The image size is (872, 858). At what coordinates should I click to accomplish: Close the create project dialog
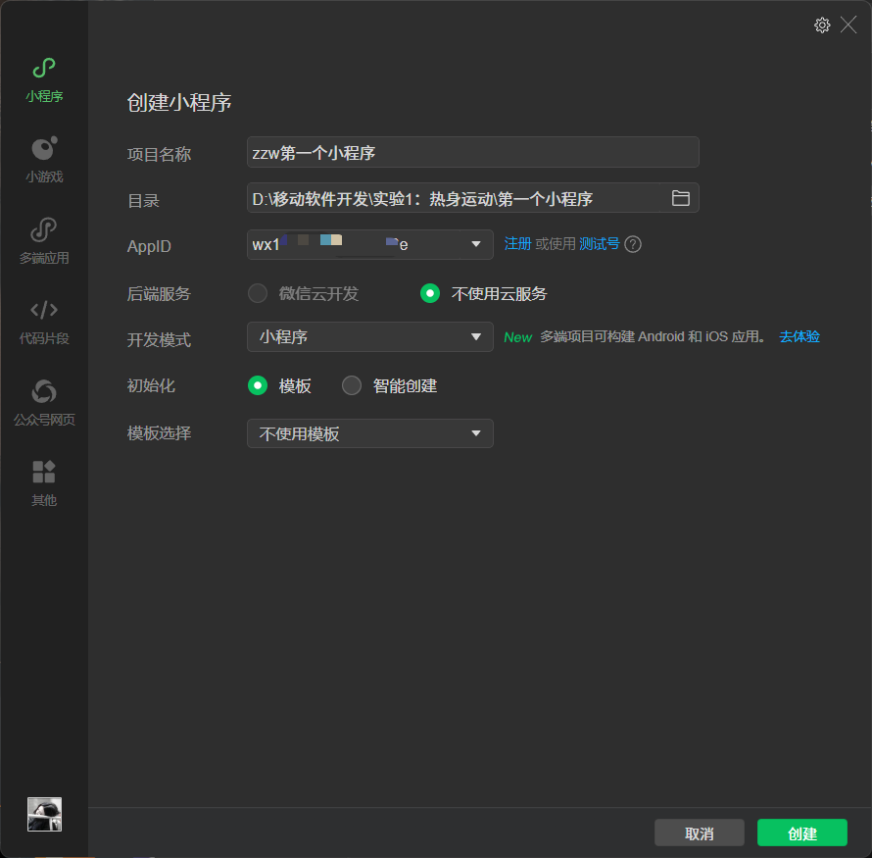(x=848, y=25)
